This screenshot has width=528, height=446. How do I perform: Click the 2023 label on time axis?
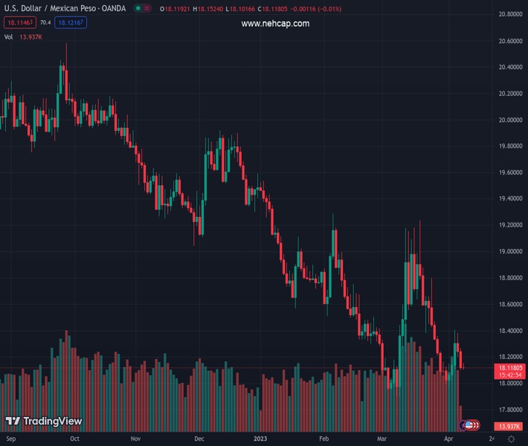coord(260,439)
